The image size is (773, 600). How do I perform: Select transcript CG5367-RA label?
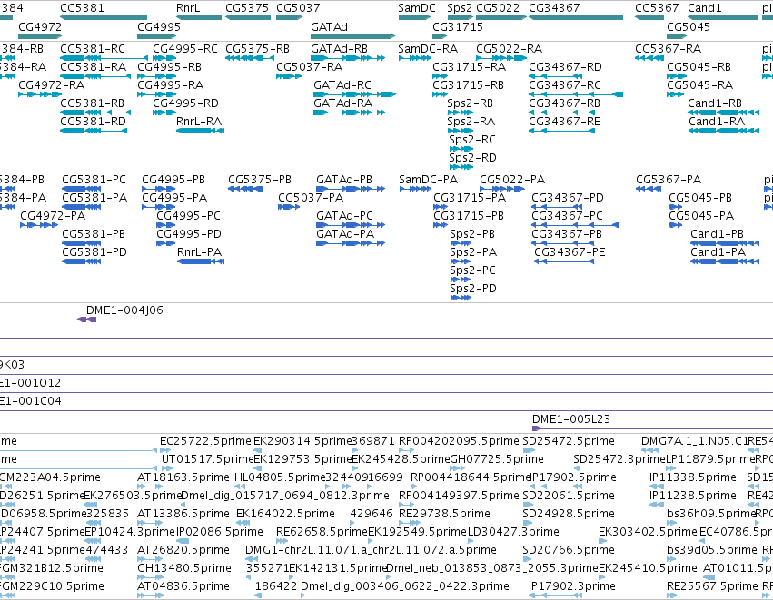668,49
